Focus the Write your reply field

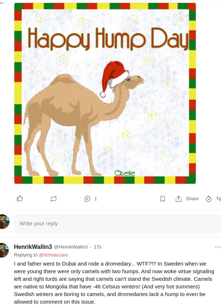pyautogui.click(x=117, y=223)
